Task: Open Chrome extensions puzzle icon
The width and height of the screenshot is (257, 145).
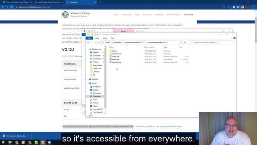Action: (234, 7)
